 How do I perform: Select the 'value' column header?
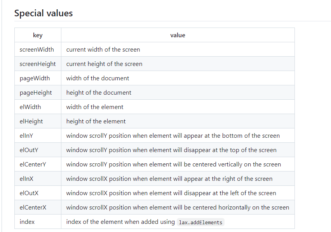178,35
